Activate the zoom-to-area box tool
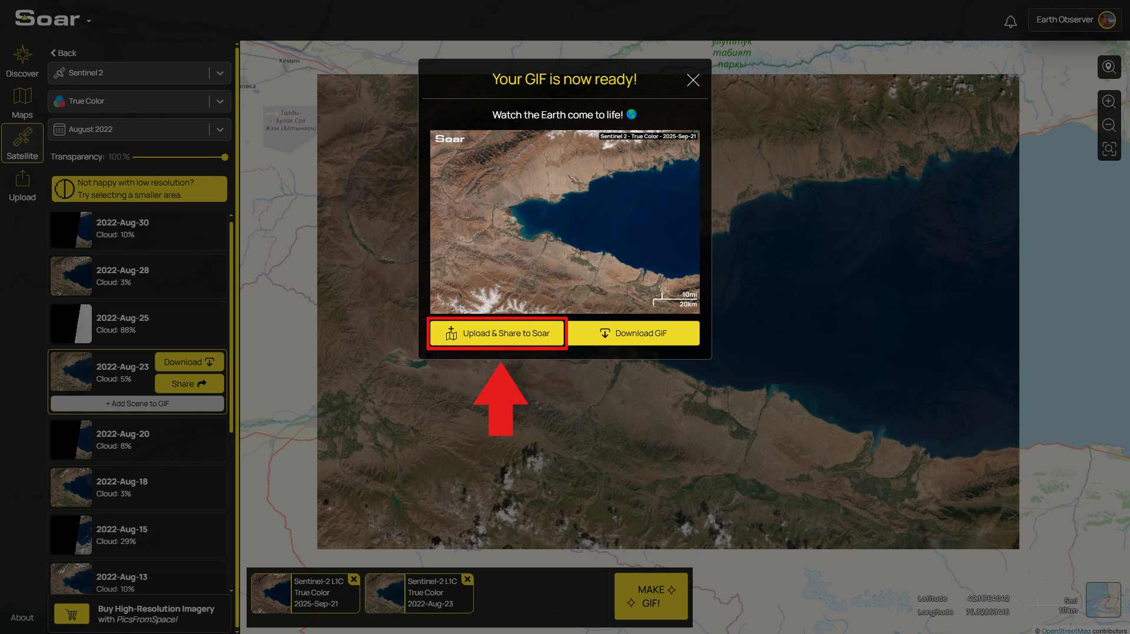The width and height of the screenshot is (1130, 634). (1109, 149)
